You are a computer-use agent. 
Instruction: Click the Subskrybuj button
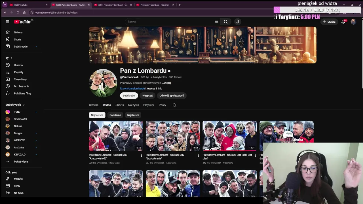click(x=129, y=96)
